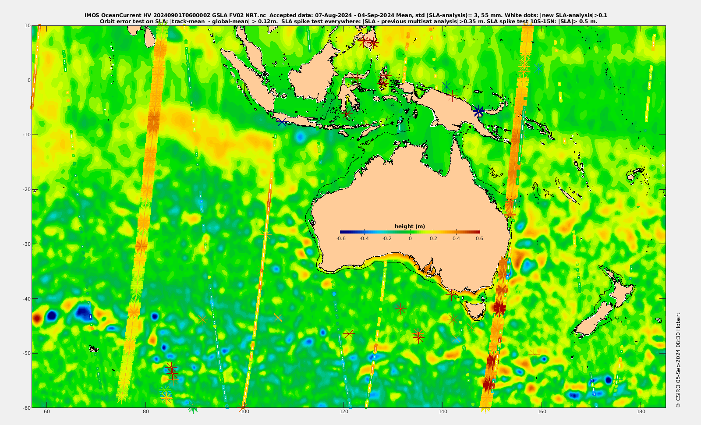The width and height of the screenshot is (701, 425).
Task: Click the colorbar tick label 0.2
Action: point(433,238)
